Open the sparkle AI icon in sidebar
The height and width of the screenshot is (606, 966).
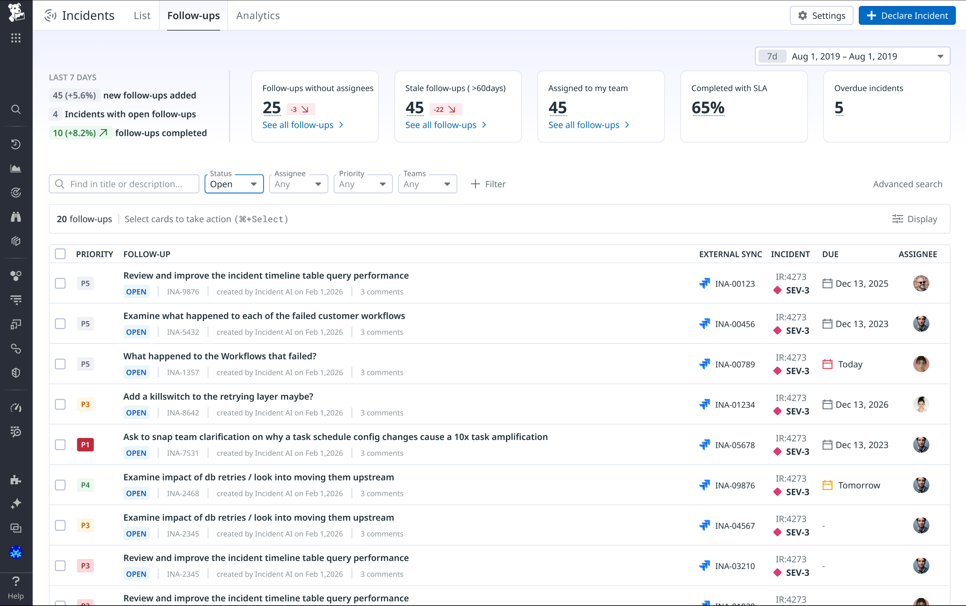click(x=16, y=504)
